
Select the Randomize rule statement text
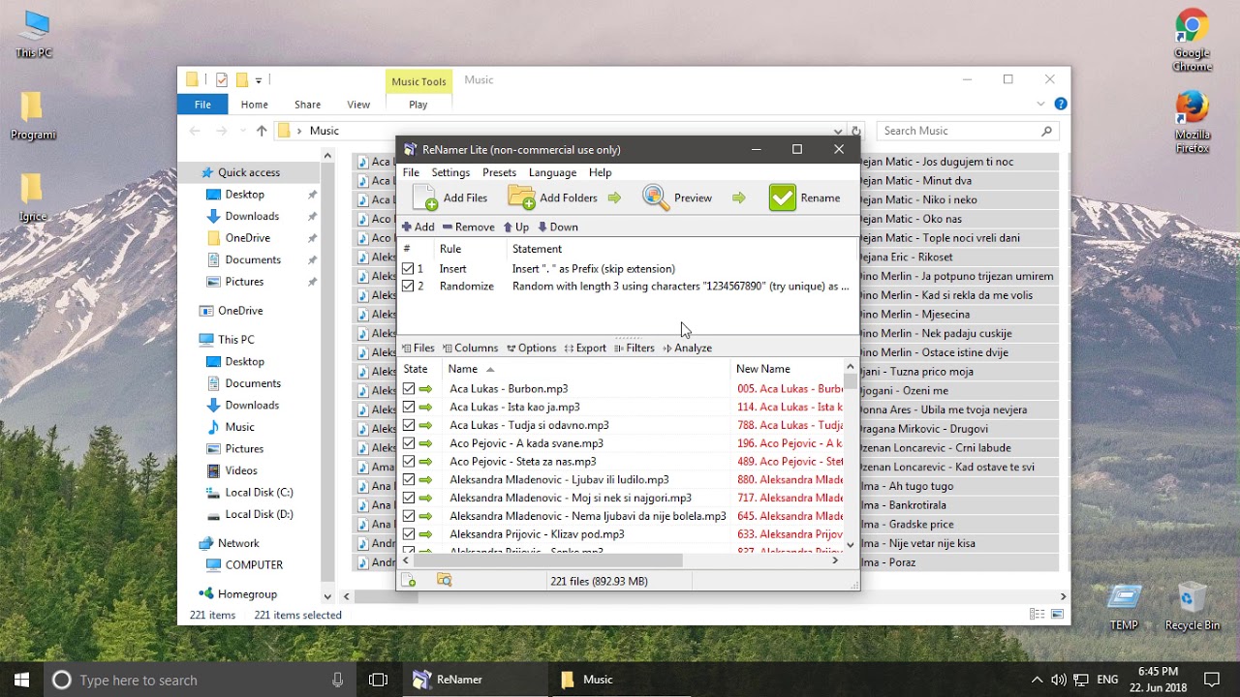(x=680, y=287)
